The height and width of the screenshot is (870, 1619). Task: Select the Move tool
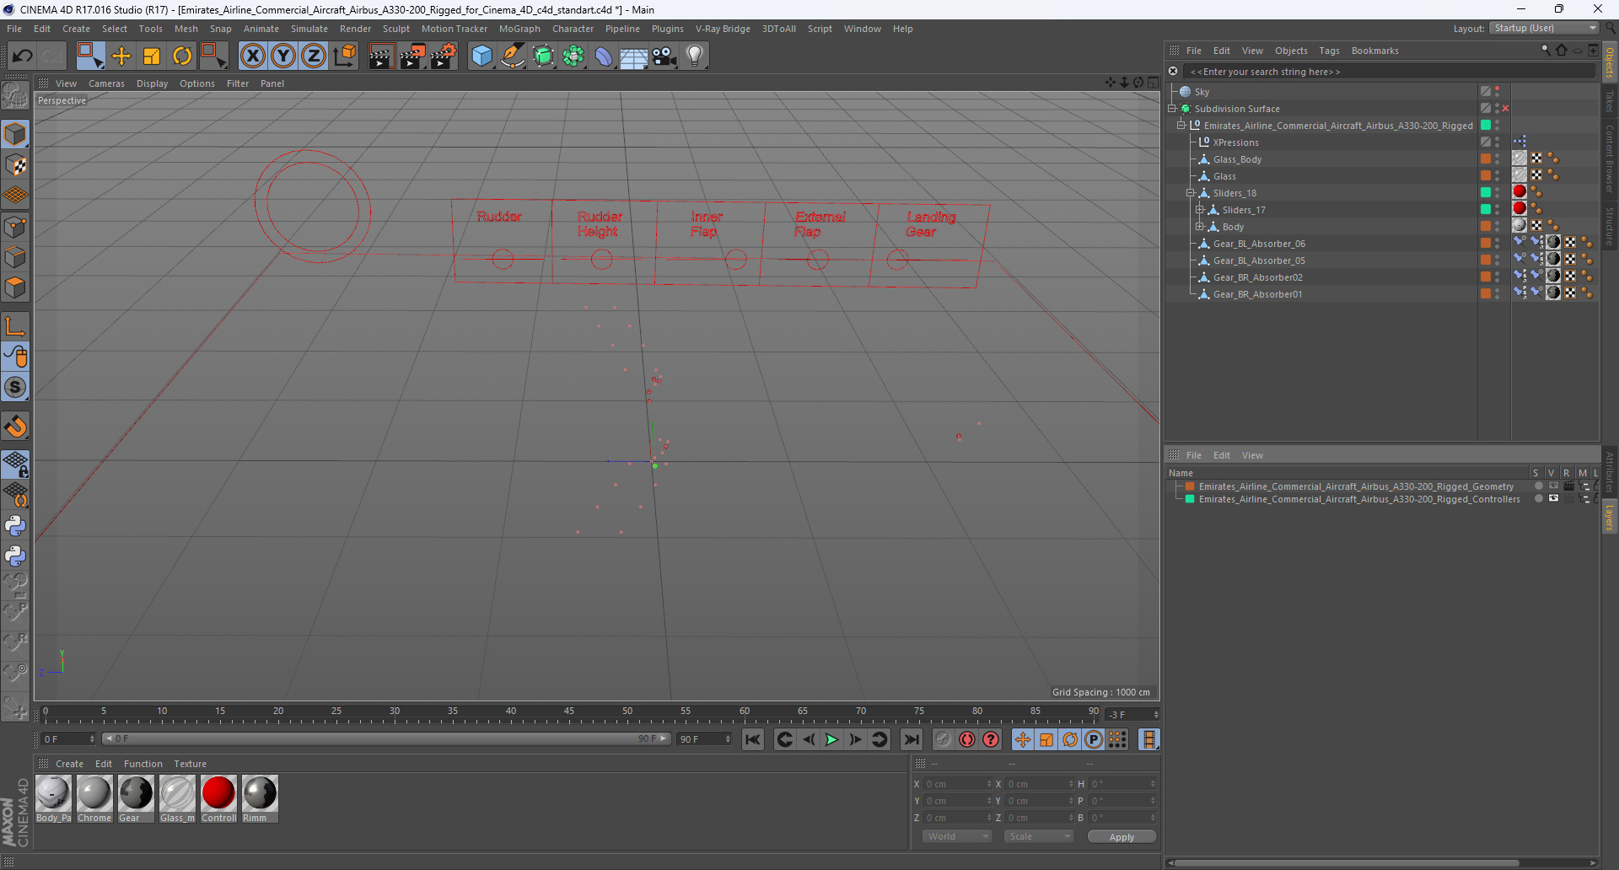pos(121,56)
